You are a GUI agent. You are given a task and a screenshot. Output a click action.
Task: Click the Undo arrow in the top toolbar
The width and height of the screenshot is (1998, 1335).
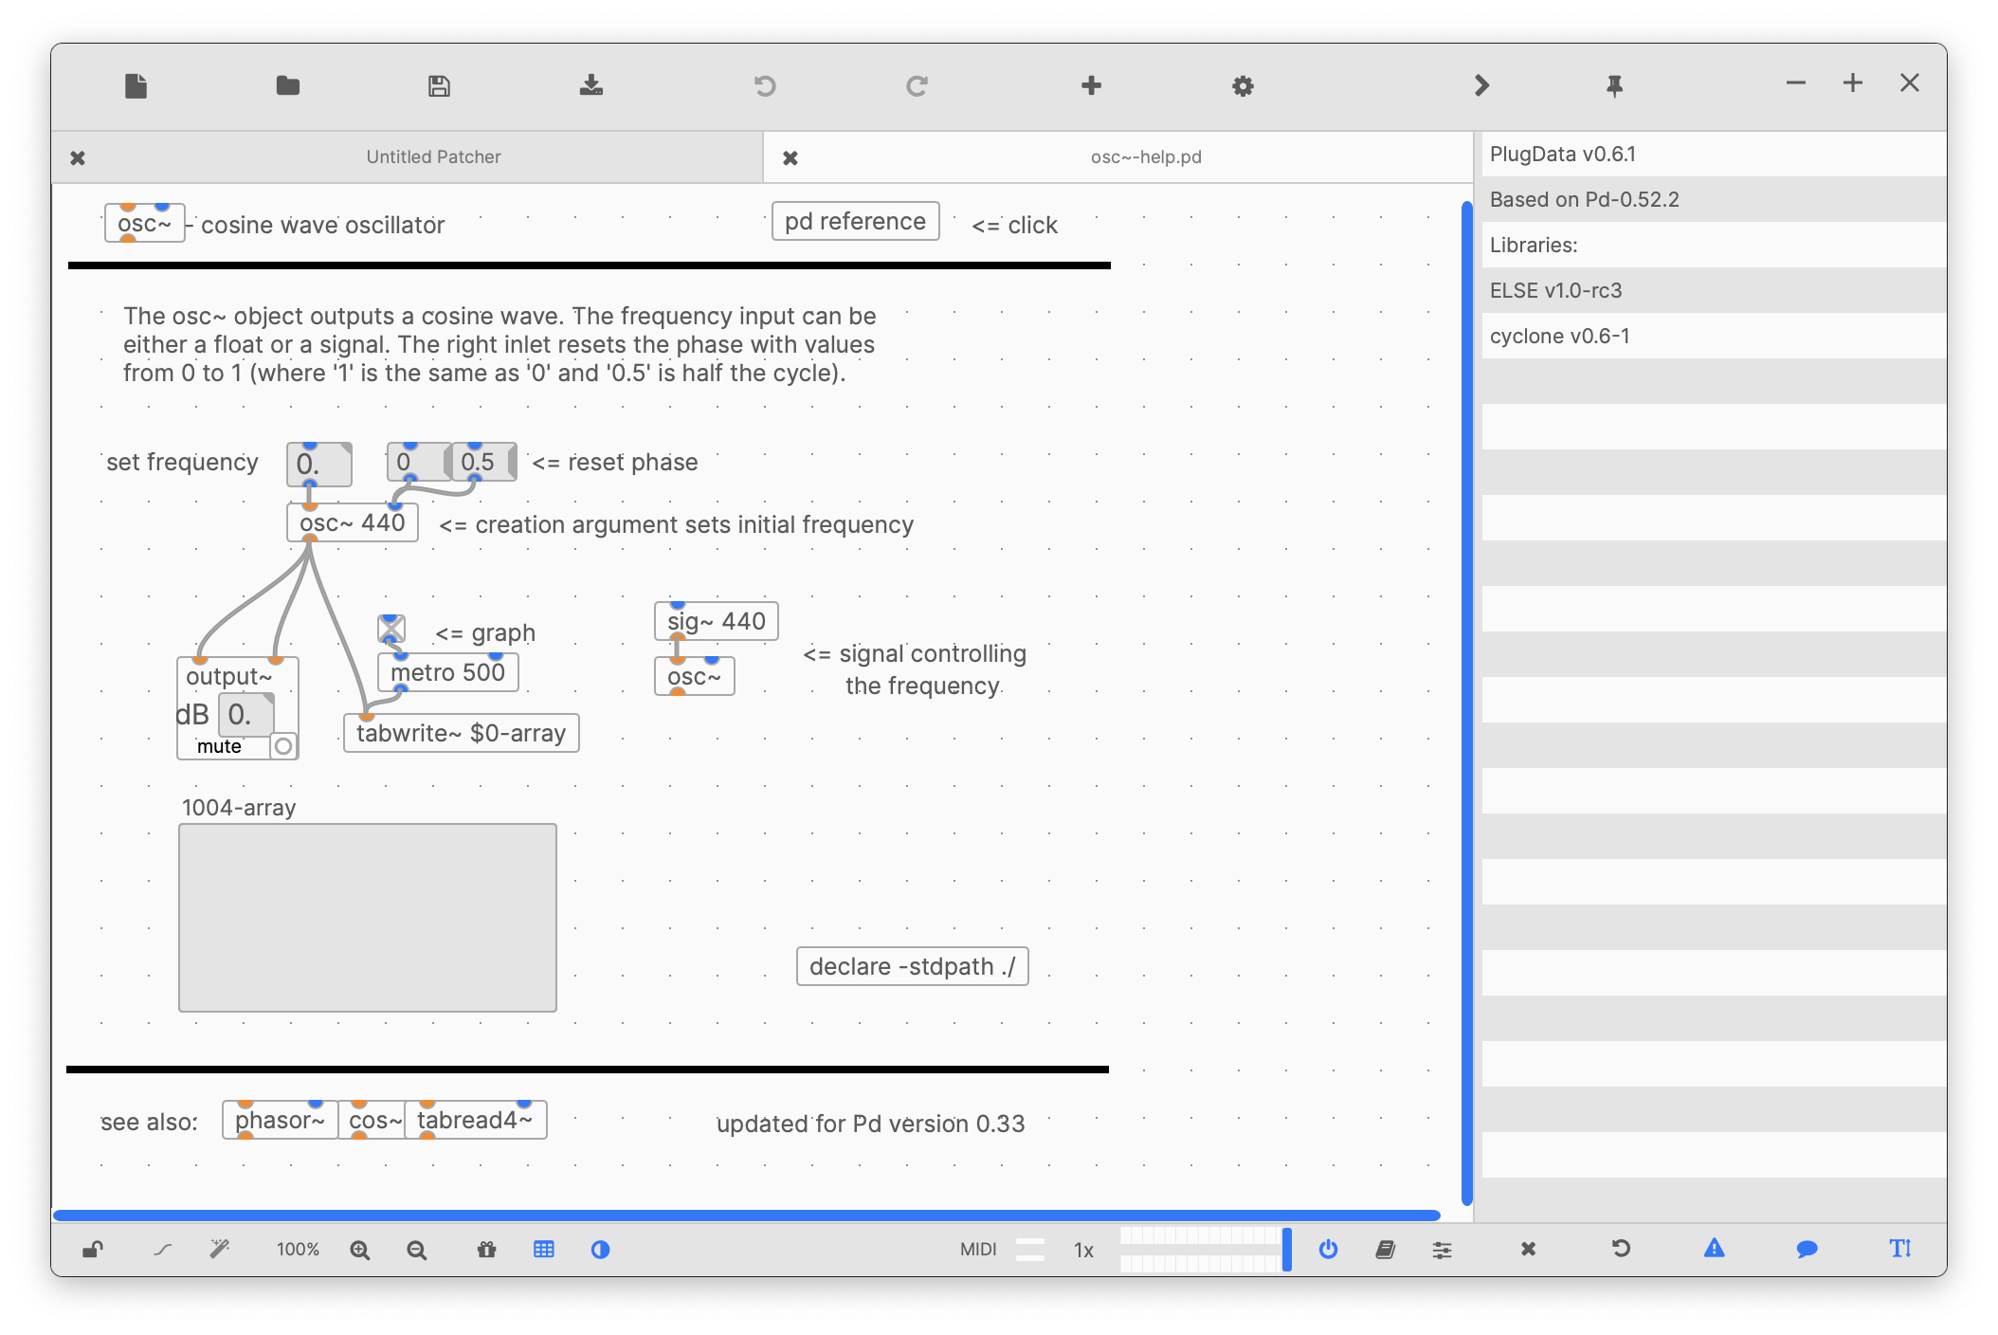pyautogui.click(x=764, y=85)
